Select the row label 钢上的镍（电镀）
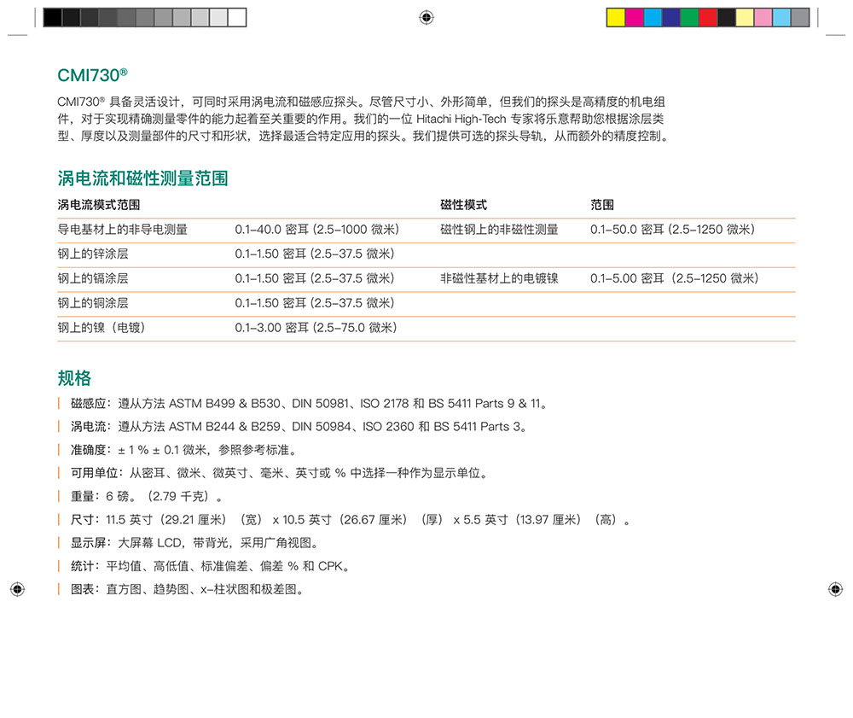 (102, 328)
